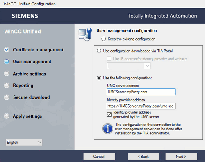Select Use the following configuration radio button
This screenshot has height=162, width=205.
99,78
